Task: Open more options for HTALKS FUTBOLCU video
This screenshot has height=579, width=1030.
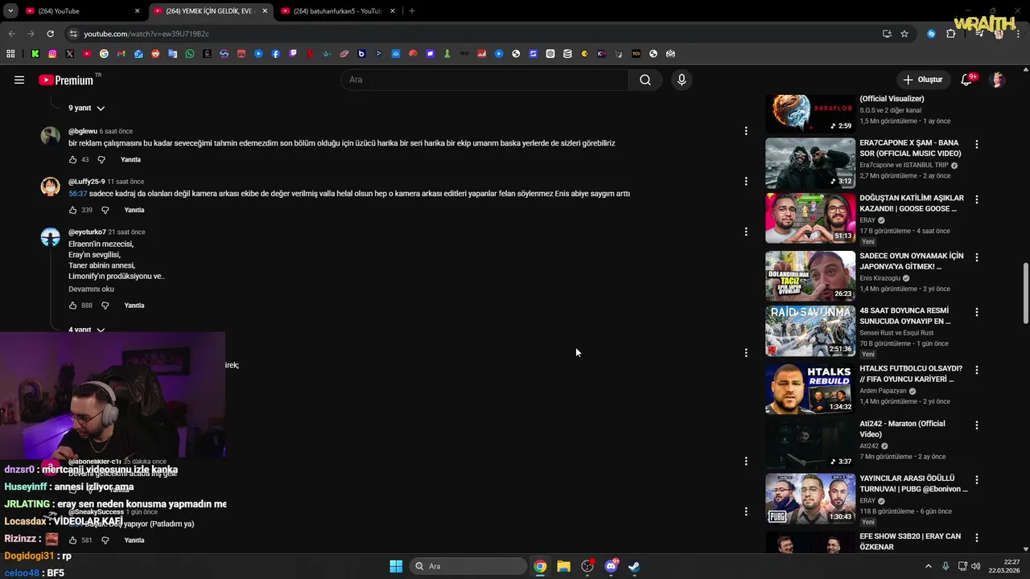Action: (977, 370)
